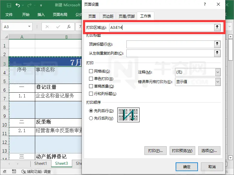Switch to Sheet3 tab

point(61,163)
